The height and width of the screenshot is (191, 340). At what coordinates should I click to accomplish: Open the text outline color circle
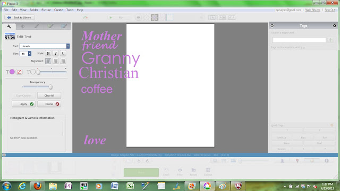[33, 72]
